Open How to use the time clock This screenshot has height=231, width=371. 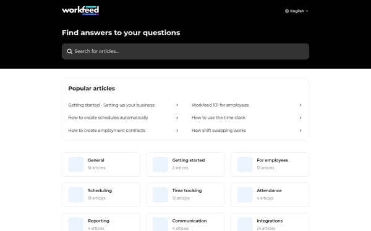(247, 118)
